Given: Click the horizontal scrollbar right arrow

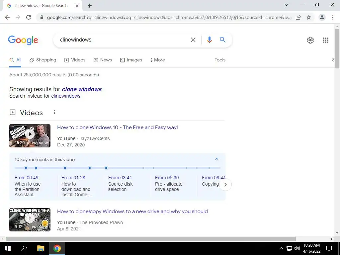Looking at the screenshot, I should click(x=332, y=239).
